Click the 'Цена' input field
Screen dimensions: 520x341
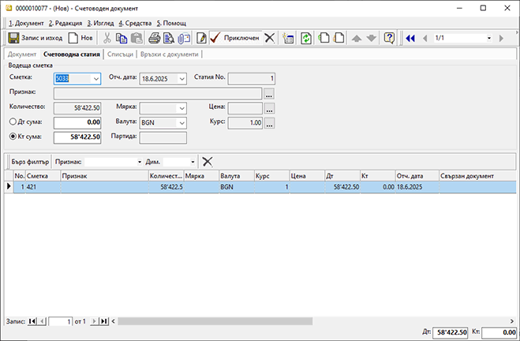click(245, 108)
